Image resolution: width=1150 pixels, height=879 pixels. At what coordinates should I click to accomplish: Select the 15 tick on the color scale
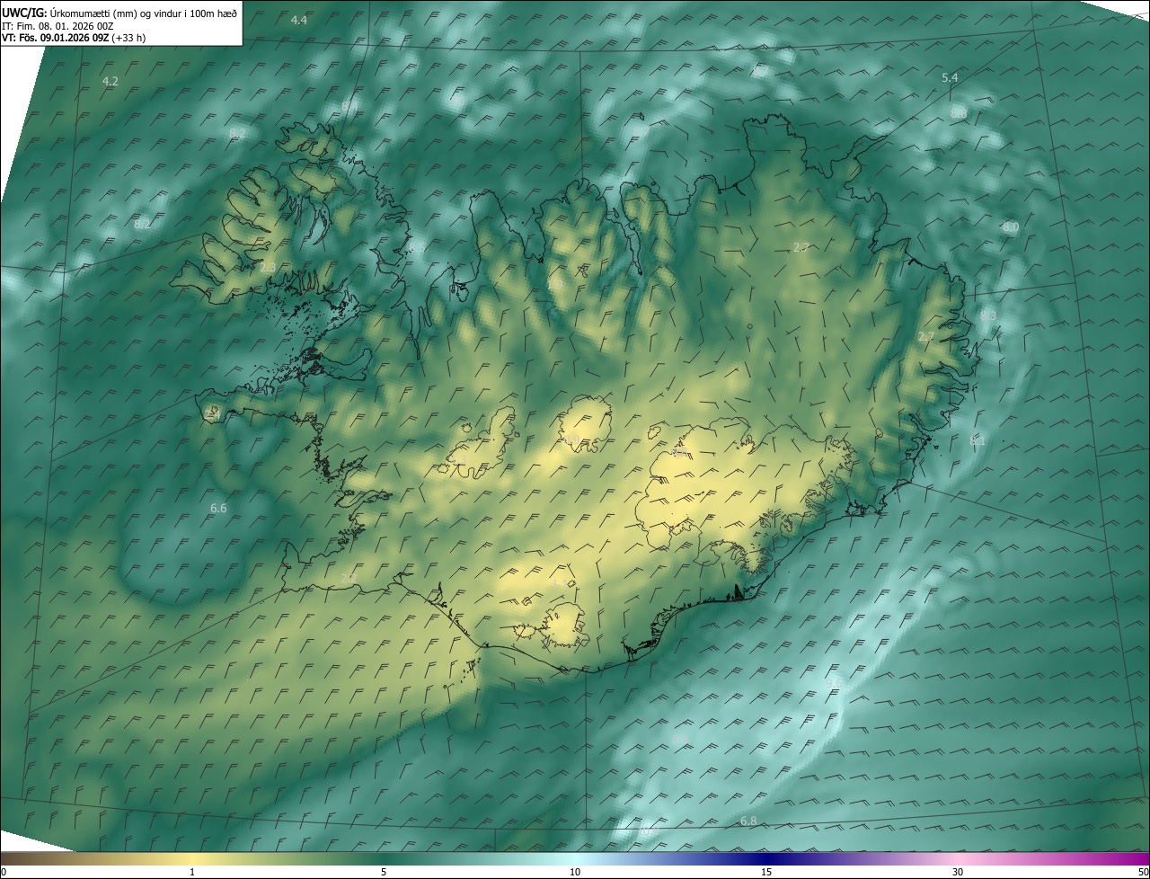tap(766, 872)
